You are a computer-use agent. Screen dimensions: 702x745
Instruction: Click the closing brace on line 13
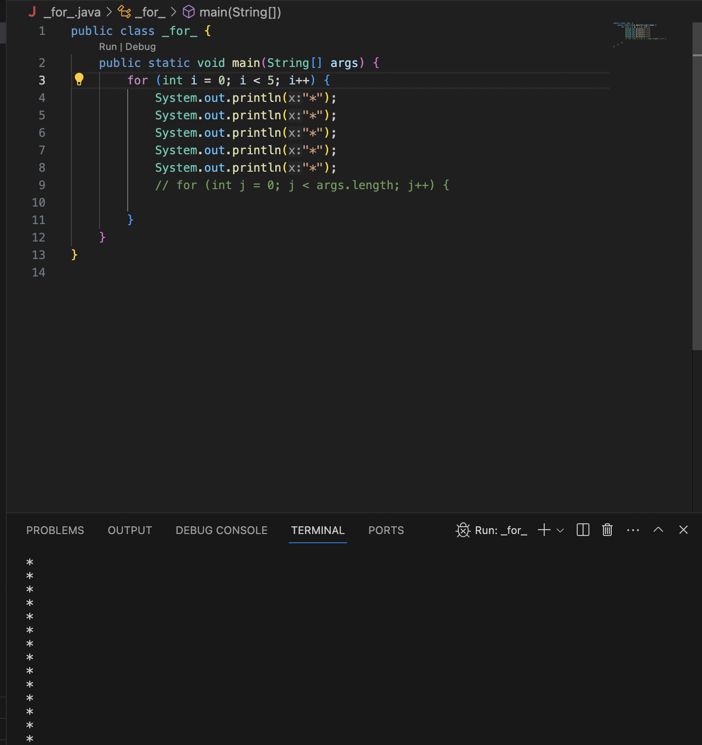point(74,255)
